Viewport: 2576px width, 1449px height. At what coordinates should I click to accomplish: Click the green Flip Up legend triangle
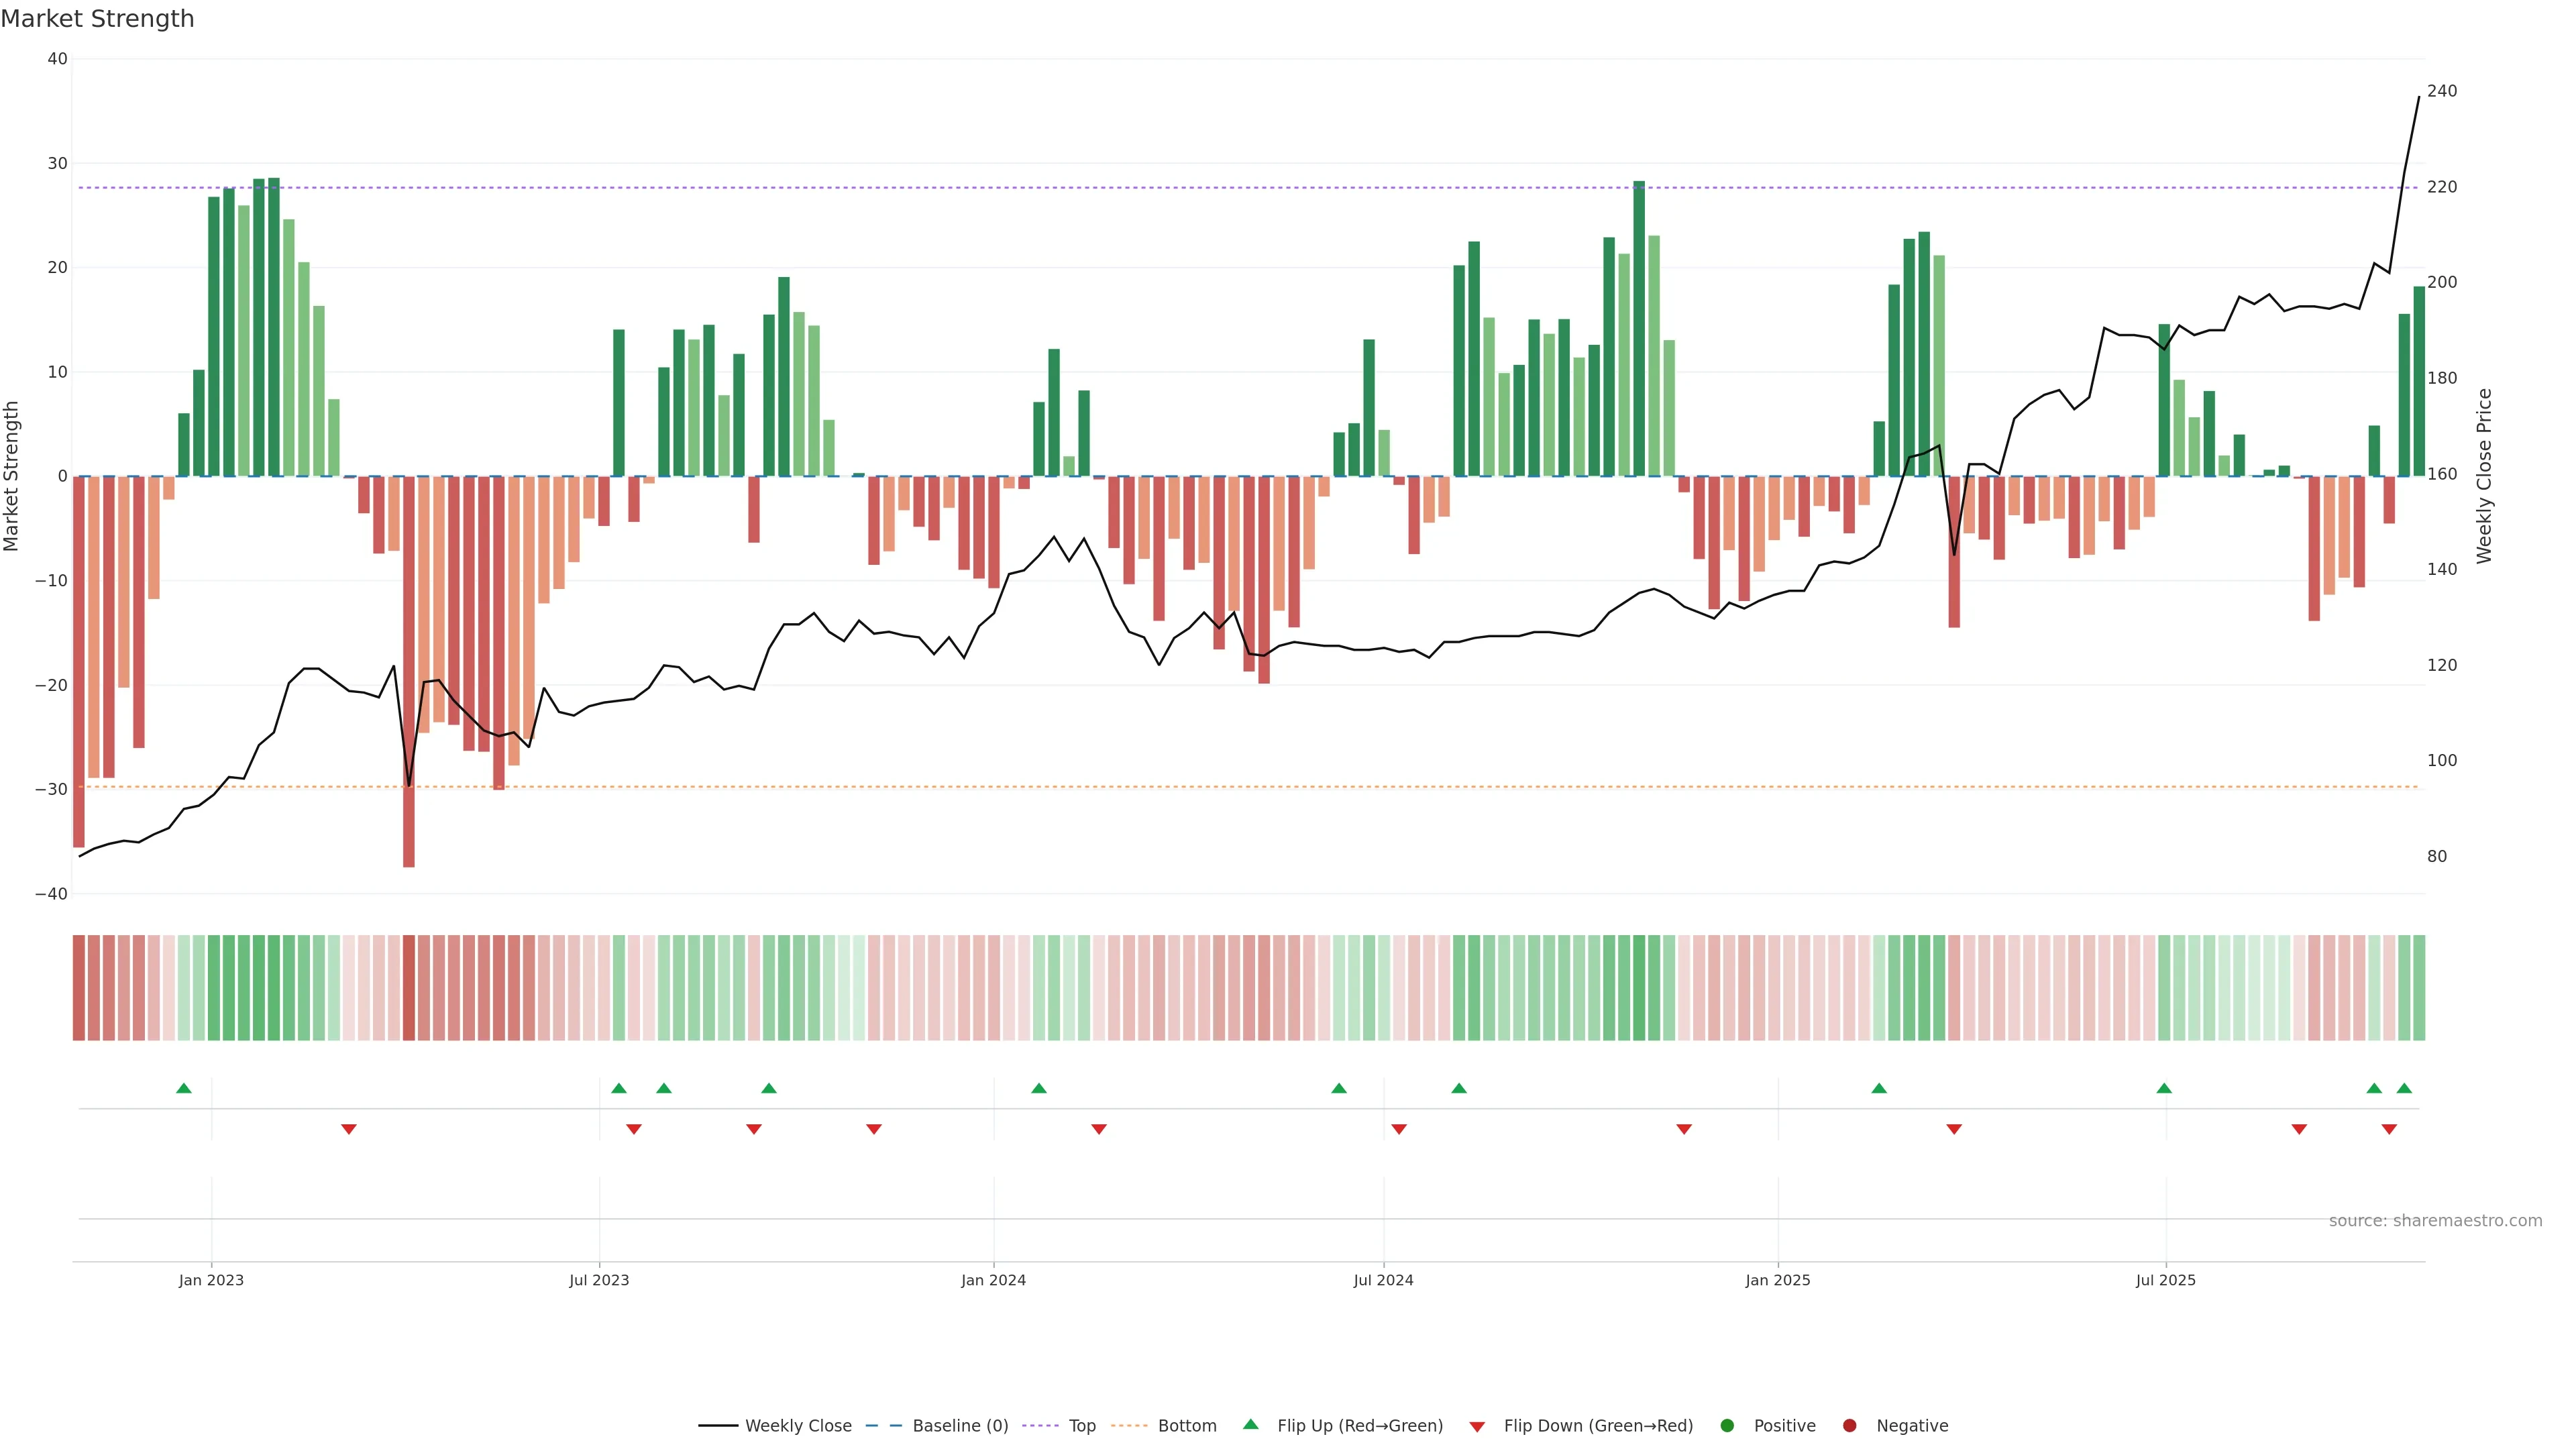[1250, 1425]
